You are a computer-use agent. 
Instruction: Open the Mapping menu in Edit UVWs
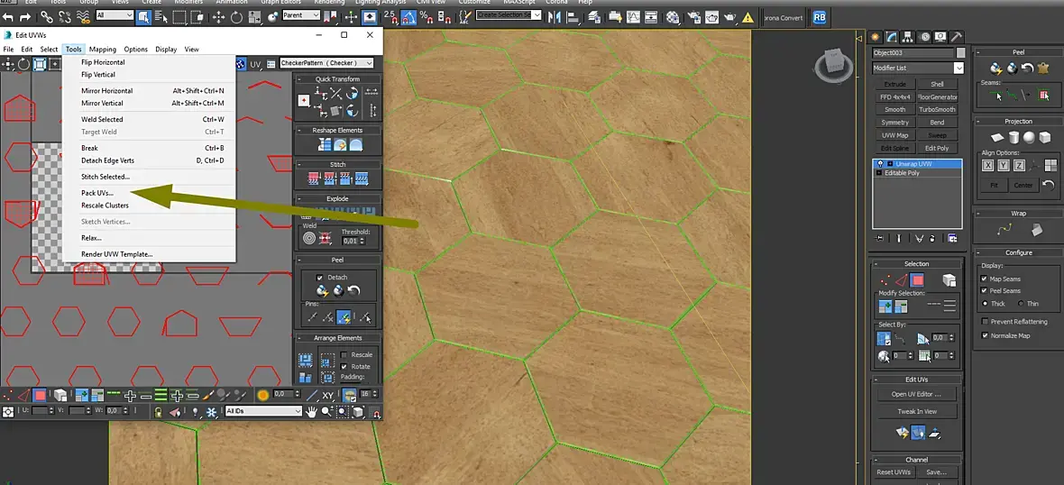(103, 49)
